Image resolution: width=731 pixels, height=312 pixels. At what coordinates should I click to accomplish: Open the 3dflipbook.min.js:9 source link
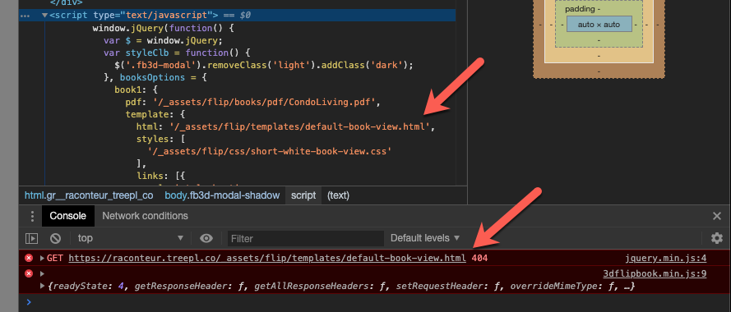[655, 273]
